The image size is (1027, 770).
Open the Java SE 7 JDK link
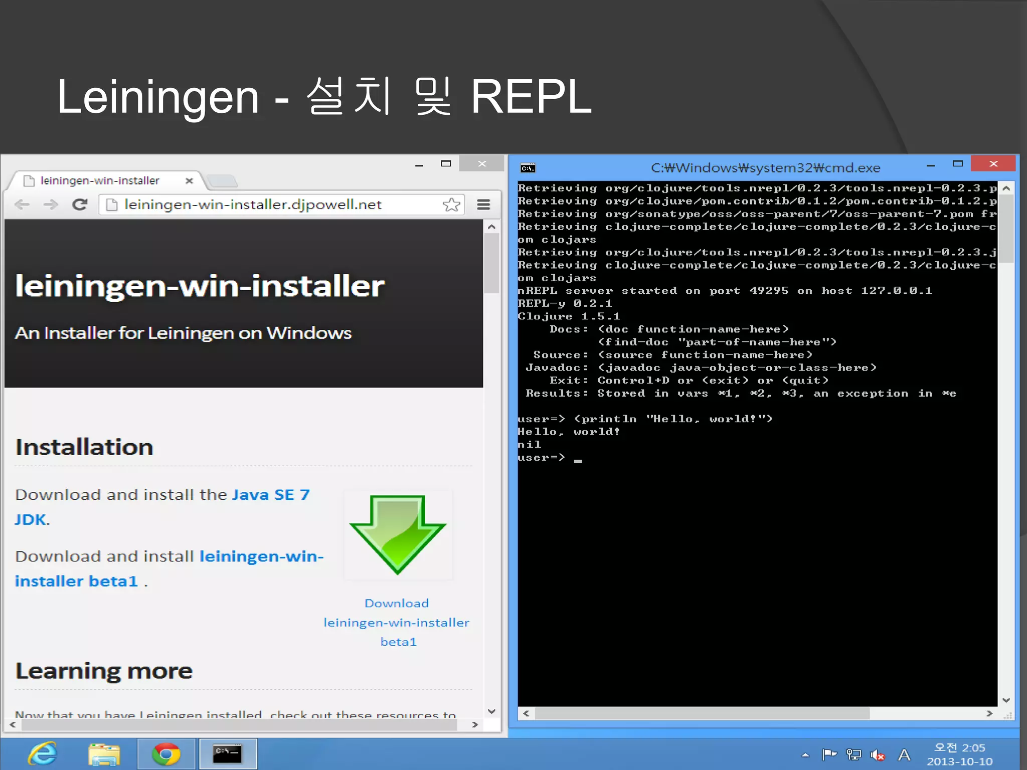coord(162,507)
